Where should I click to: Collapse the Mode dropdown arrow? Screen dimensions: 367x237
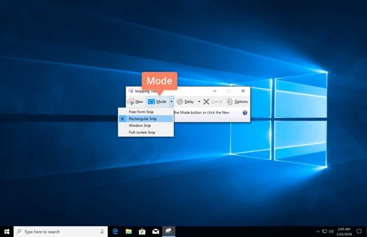point(171,102)
